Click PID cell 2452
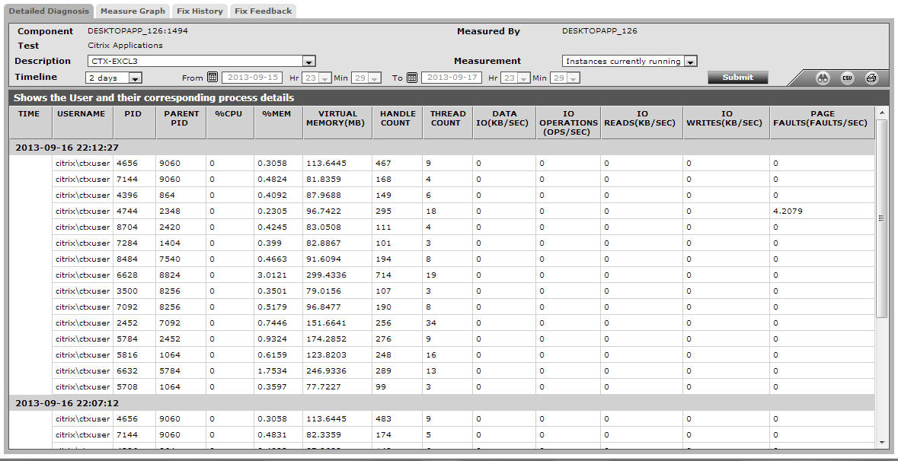This screenshot has width=898, height=461. coord(127,323)
